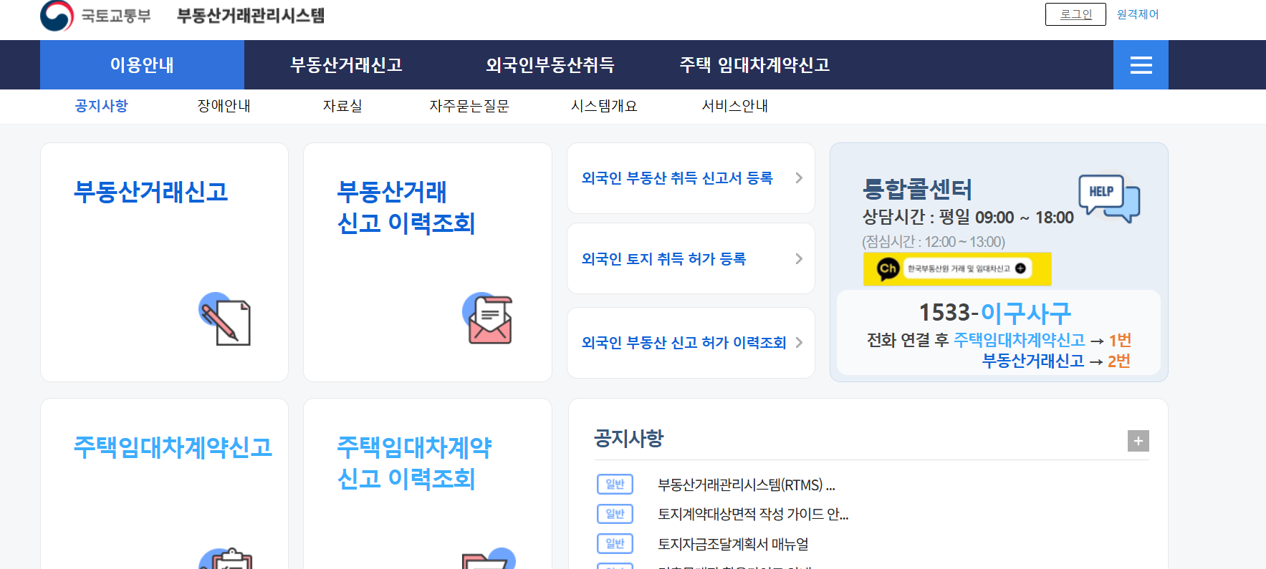Image resolution: width=1266 pixels, height=569 pixels.
Task: Click 일반 tag beside 토지계약대상면적 notice
Action: [615, 514]
